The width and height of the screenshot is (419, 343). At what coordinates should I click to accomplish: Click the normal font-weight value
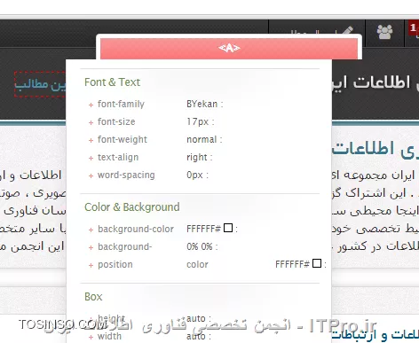click(x=202, y=139)
